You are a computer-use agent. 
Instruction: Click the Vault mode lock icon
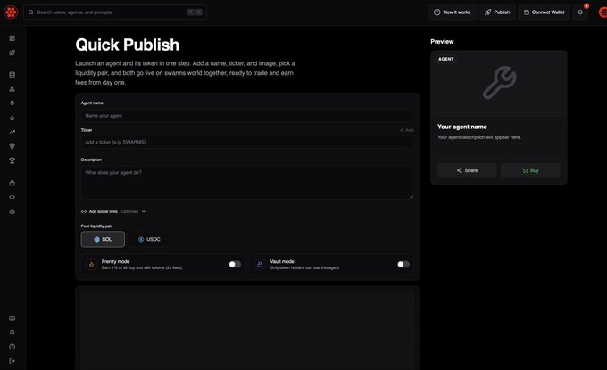[260, 265]
